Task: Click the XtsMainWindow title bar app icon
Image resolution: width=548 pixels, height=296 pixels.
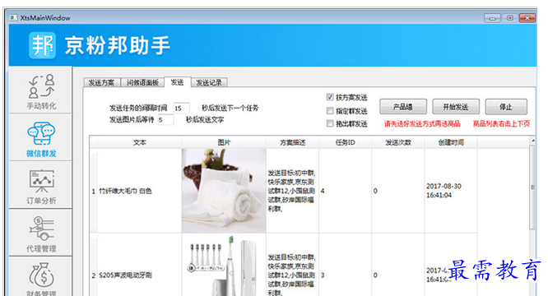Action: pyautogui.click(x=14, y=17)
